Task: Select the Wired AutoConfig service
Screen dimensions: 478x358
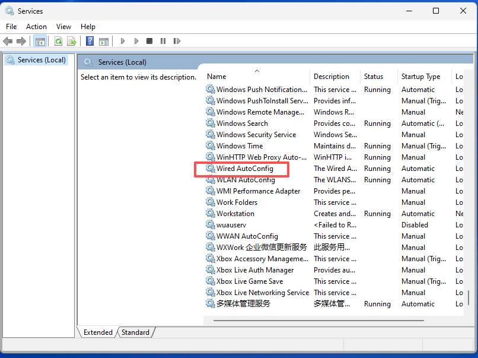Action: (244, 169)
